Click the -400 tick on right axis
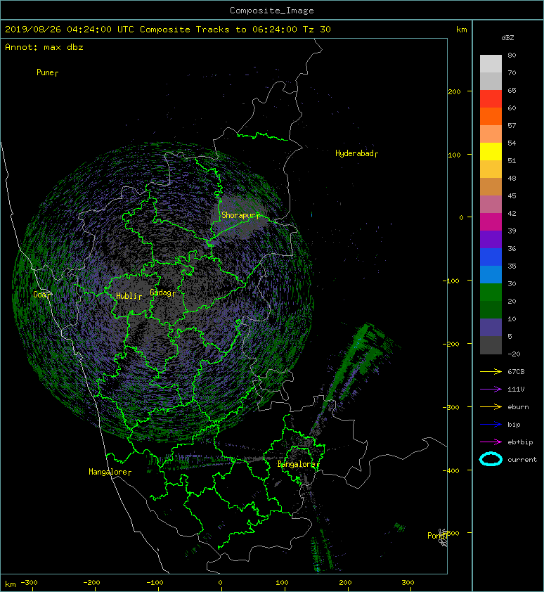Image resolution: width=544 pixels, height=592 pixels. pyautogui.click(x=451, y=470)
